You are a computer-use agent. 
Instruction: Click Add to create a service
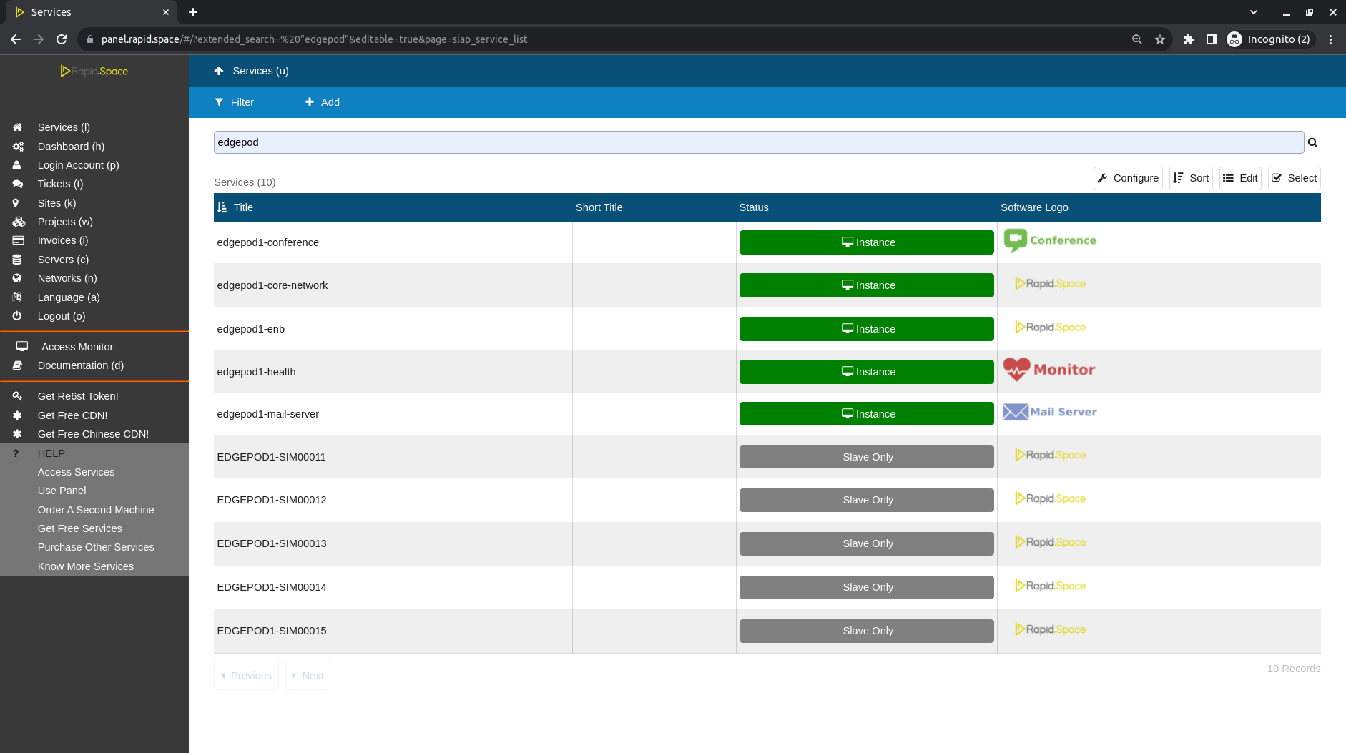[x=323, y=102]
